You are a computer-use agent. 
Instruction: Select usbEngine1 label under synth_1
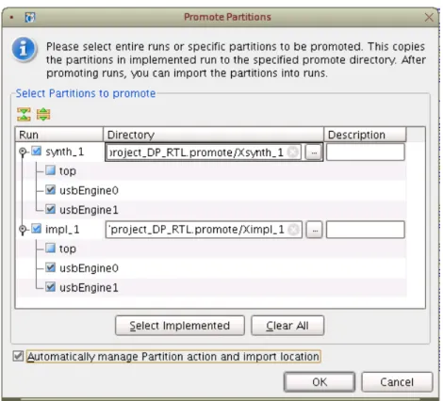point(89,210)
